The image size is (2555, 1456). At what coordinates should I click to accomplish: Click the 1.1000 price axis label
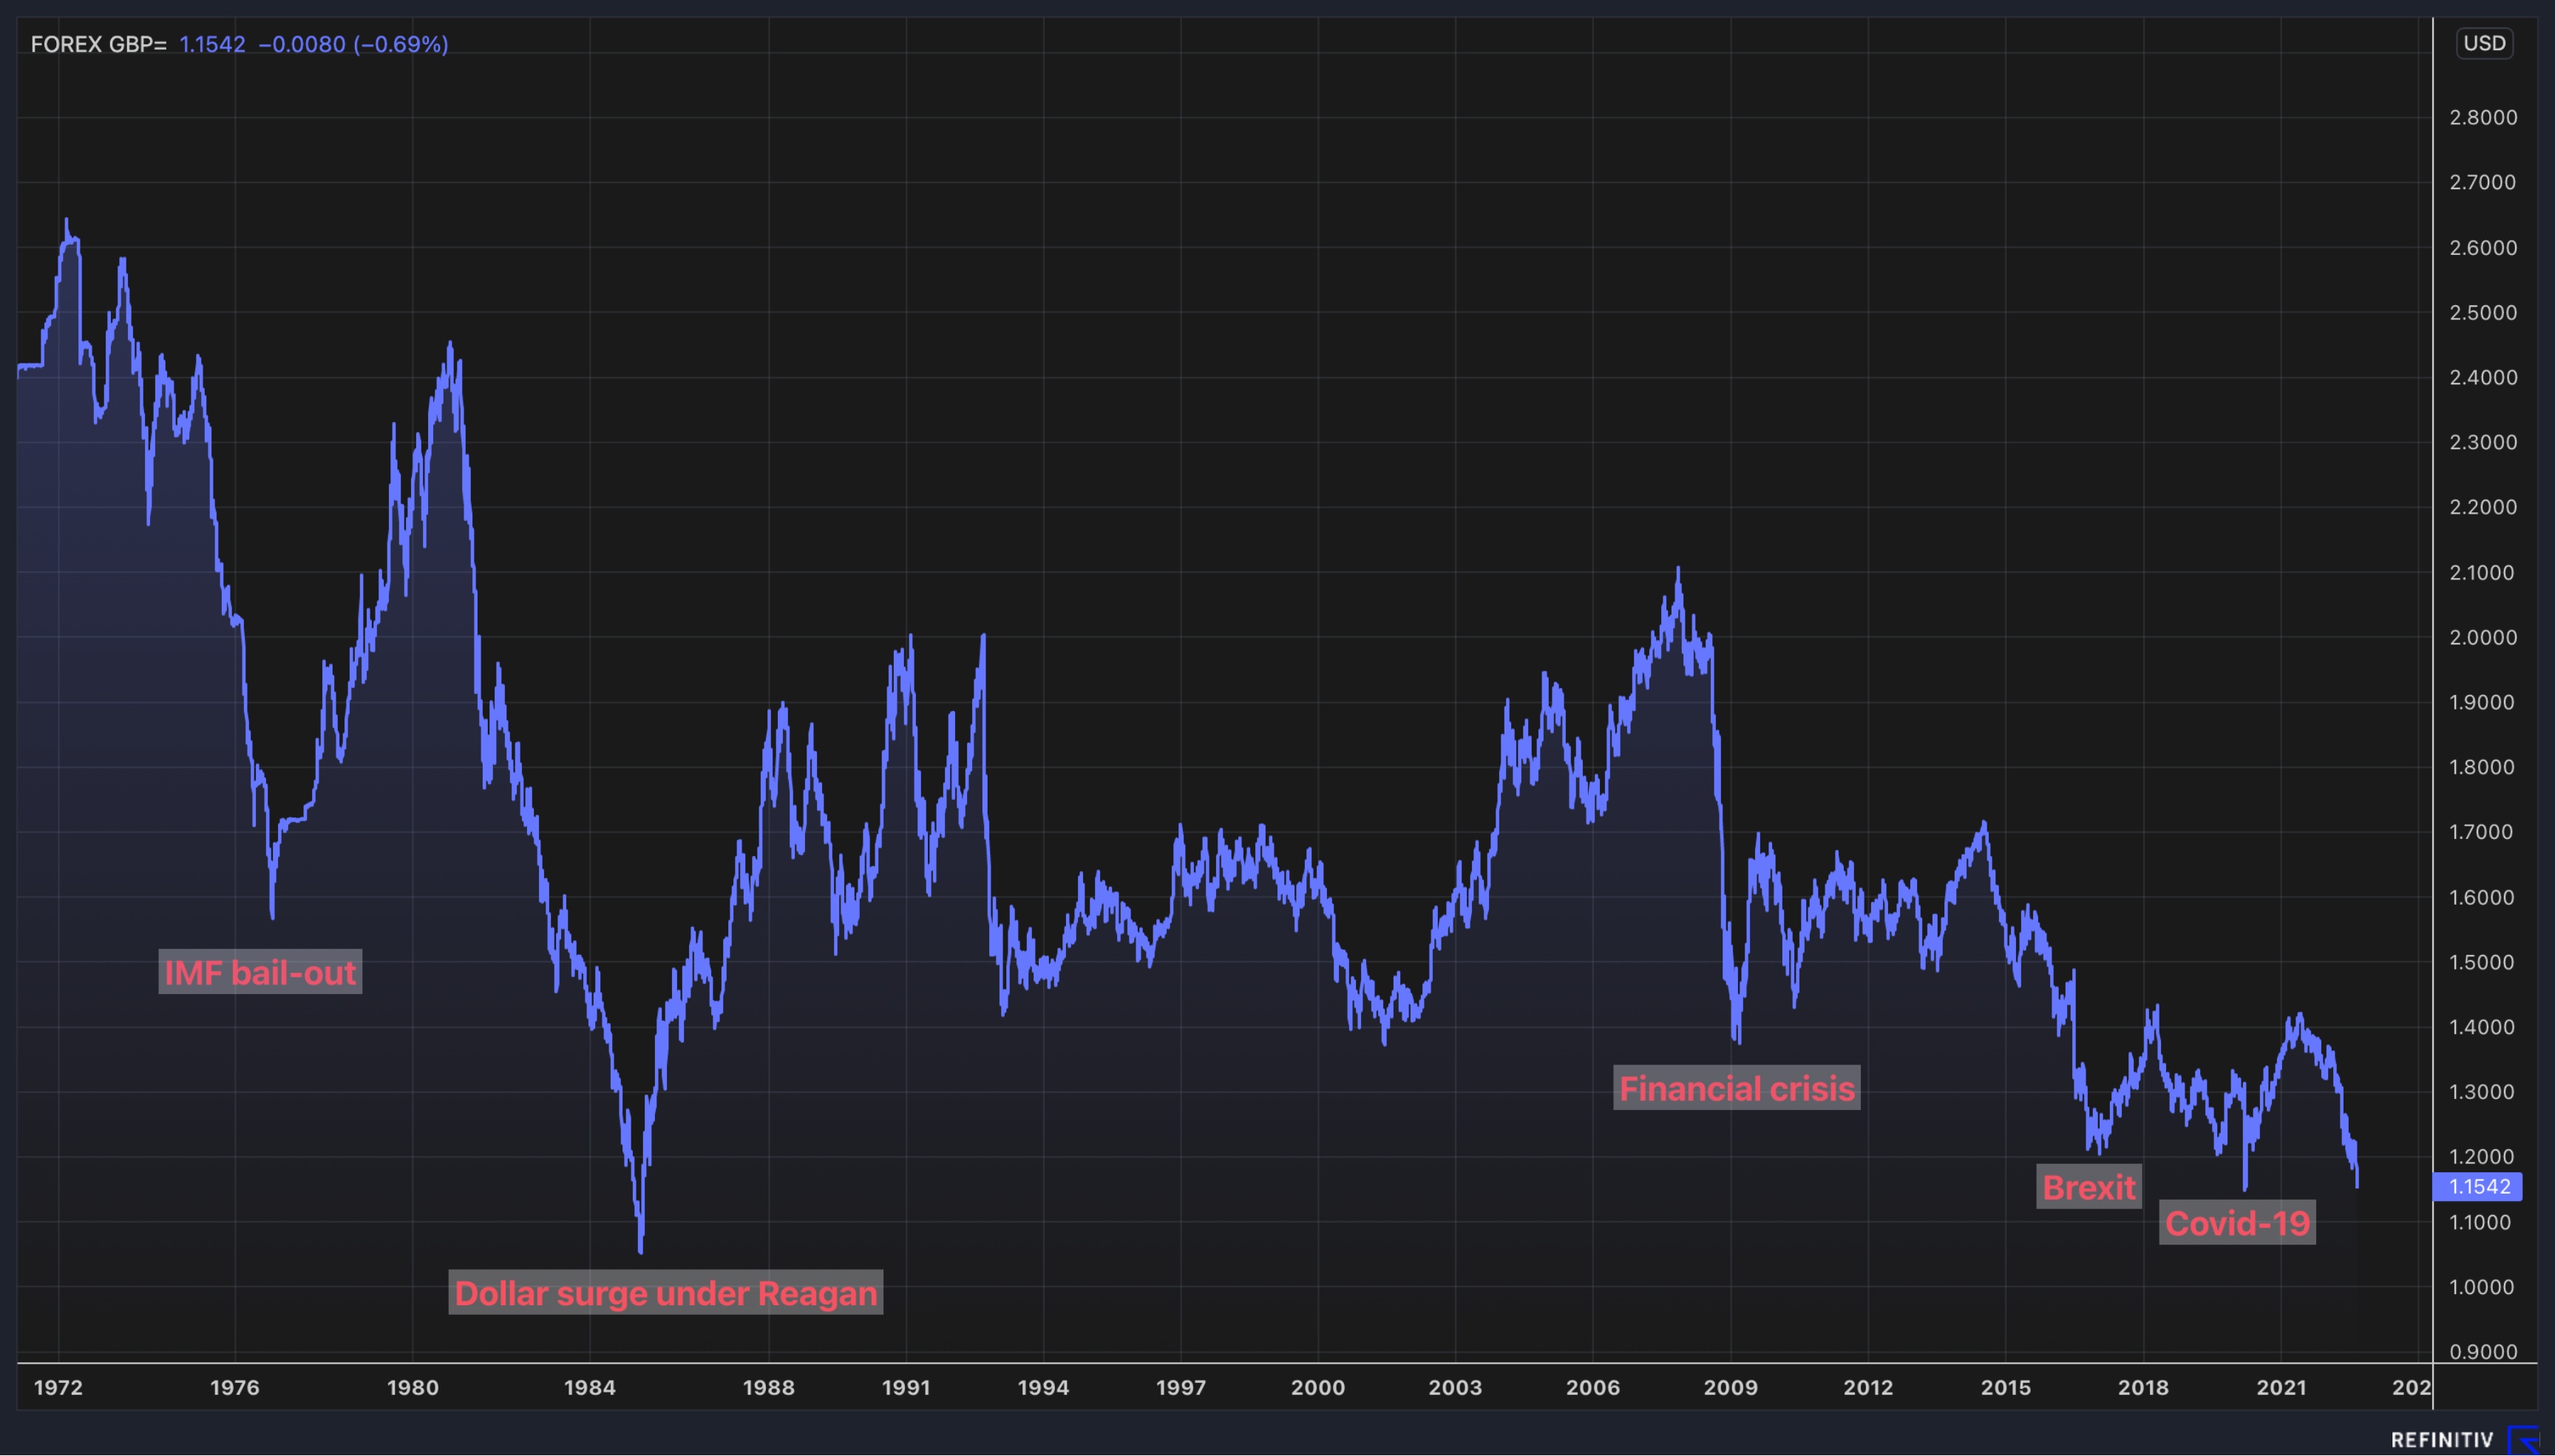coord(2481,1222)
